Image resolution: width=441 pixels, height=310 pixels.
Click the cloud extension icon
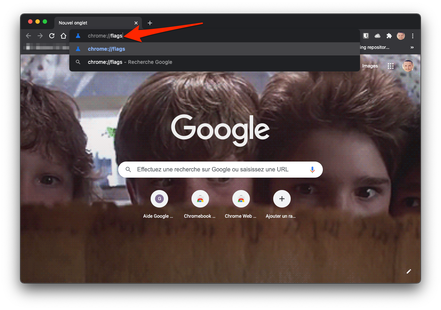point(378,36)
